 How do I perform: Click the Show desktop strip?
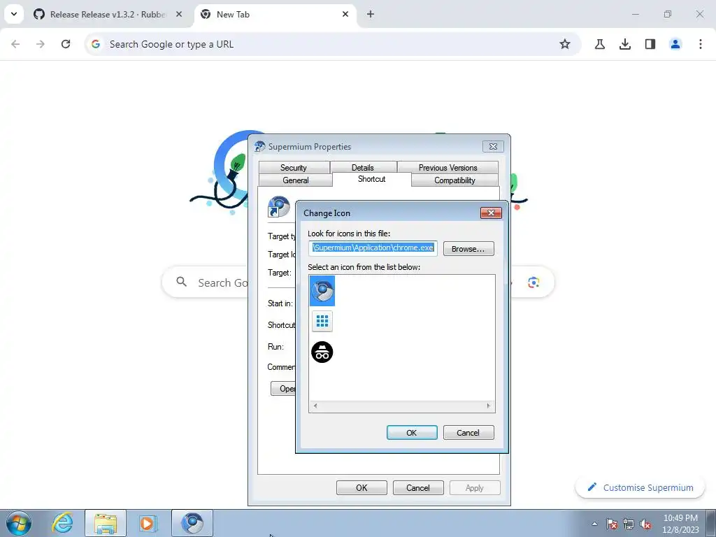(x=711, y=523)
